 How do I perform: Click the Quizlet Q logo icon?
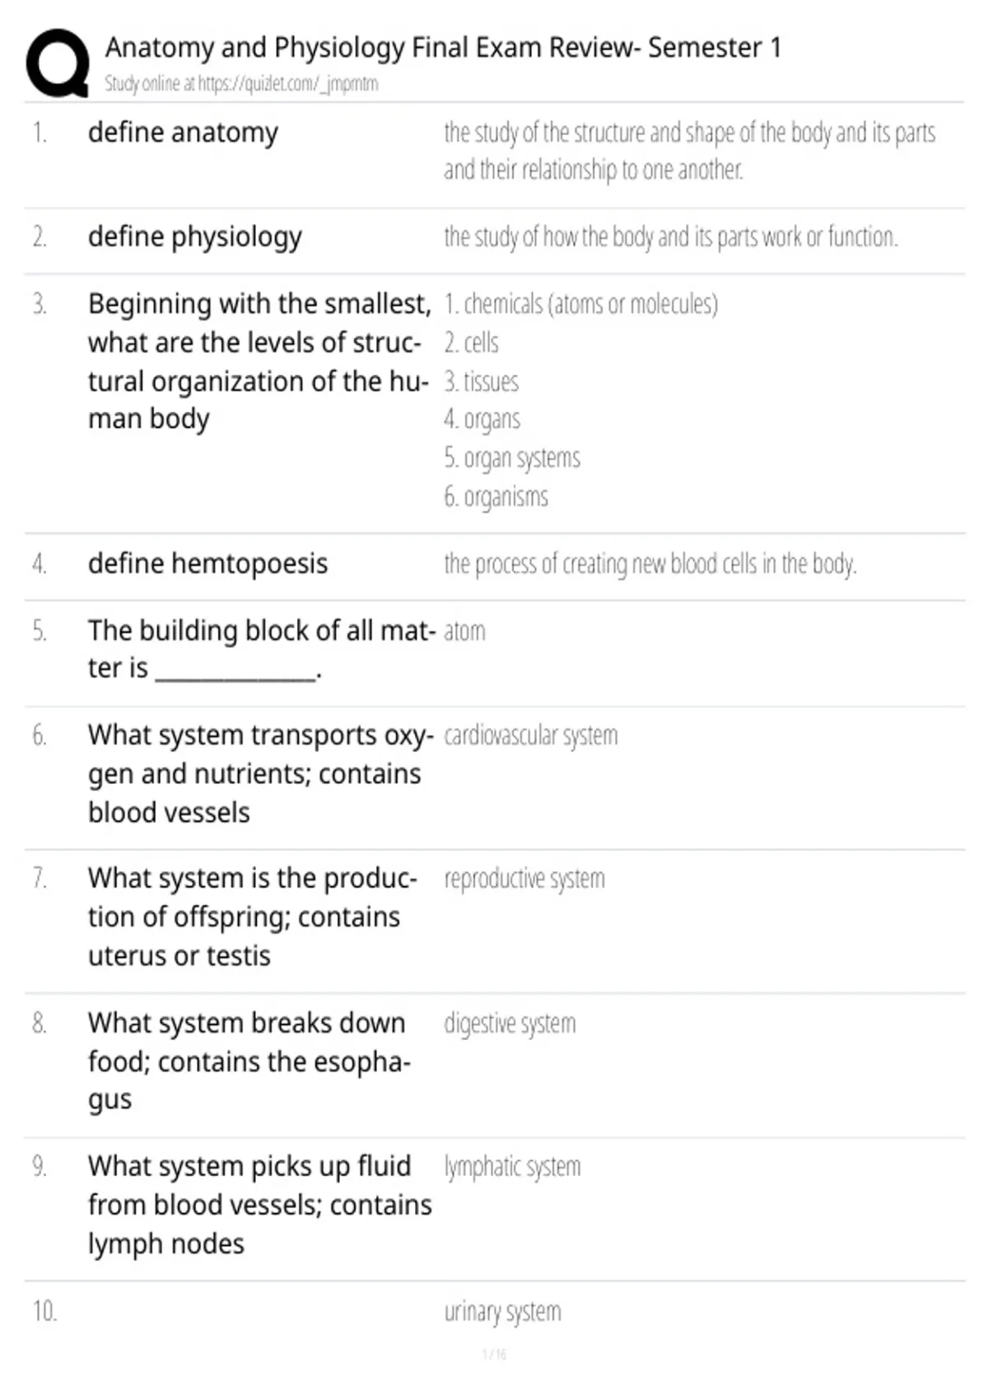pos(58,63)
